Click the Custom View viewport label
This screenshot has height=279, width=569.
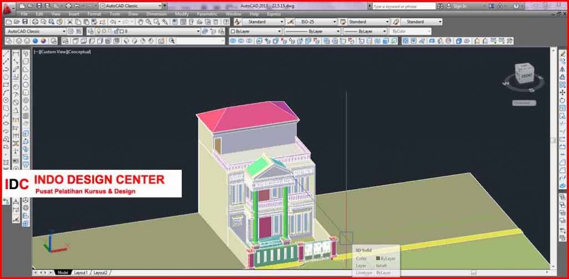click(54, 52)
